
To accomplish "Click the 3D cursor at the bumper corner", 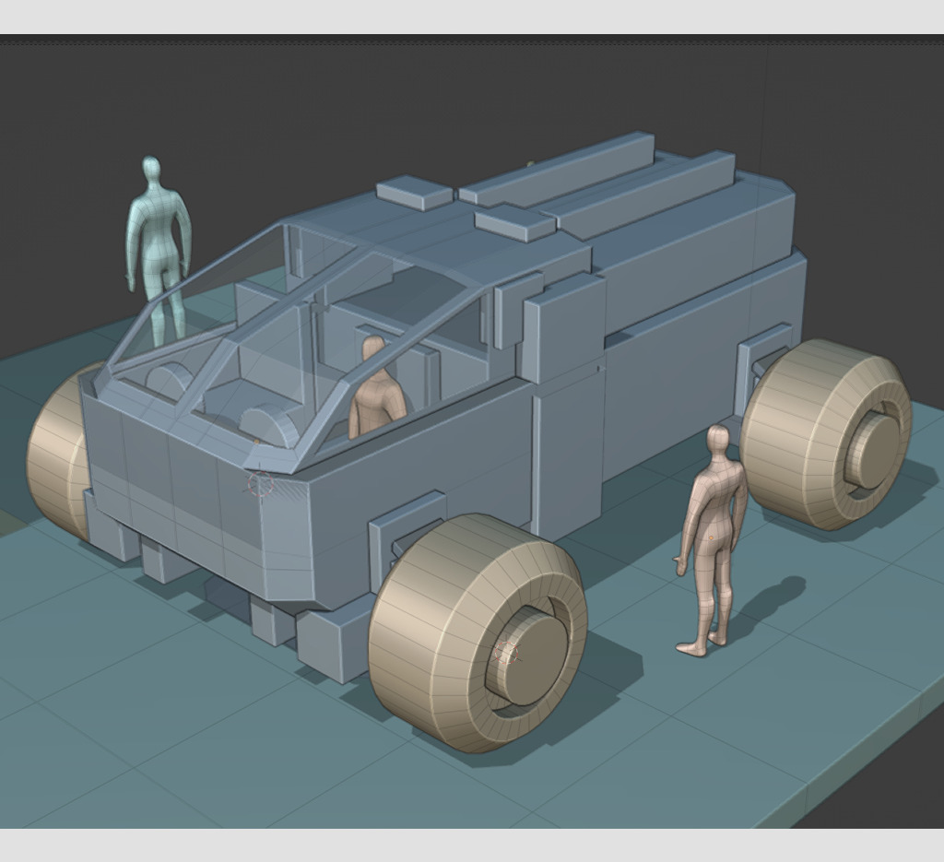I will coord(261,485).
